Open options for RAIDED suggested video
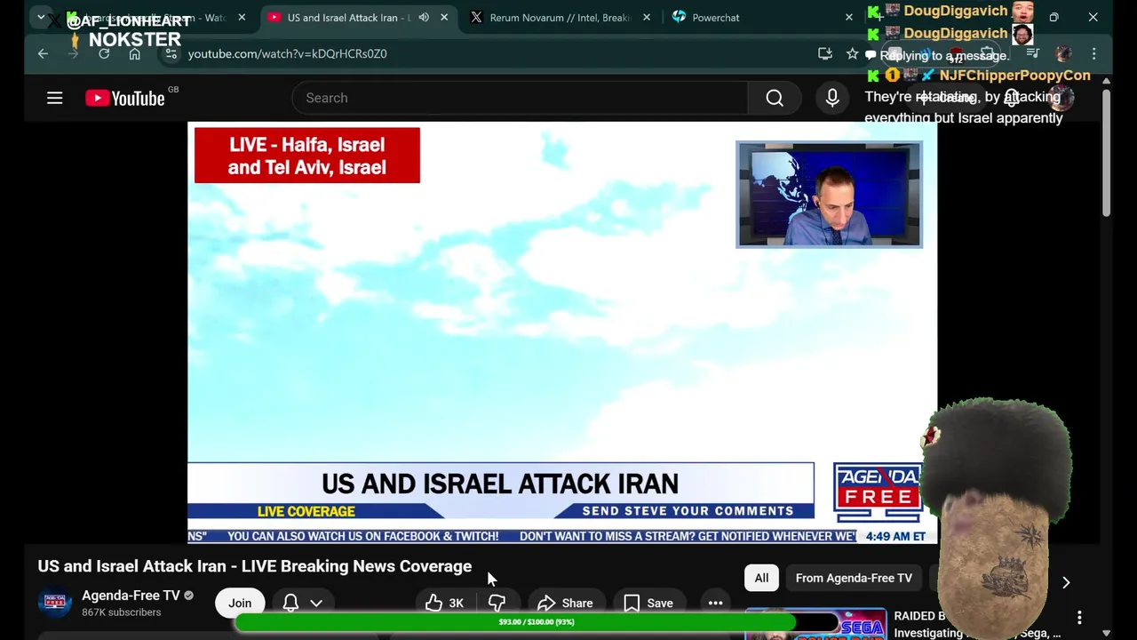Screen dimensions: 1137x640 click(1079, 617)
